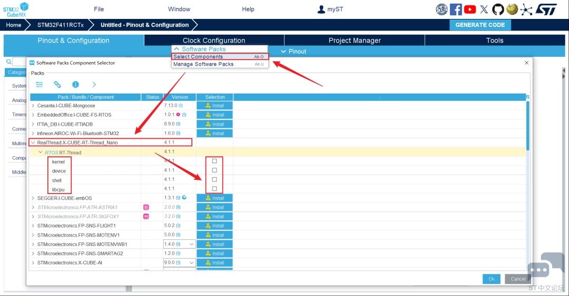
Task: Expand the SEGGER.I-CUBE-embOS pack
Action: (33, 198)
